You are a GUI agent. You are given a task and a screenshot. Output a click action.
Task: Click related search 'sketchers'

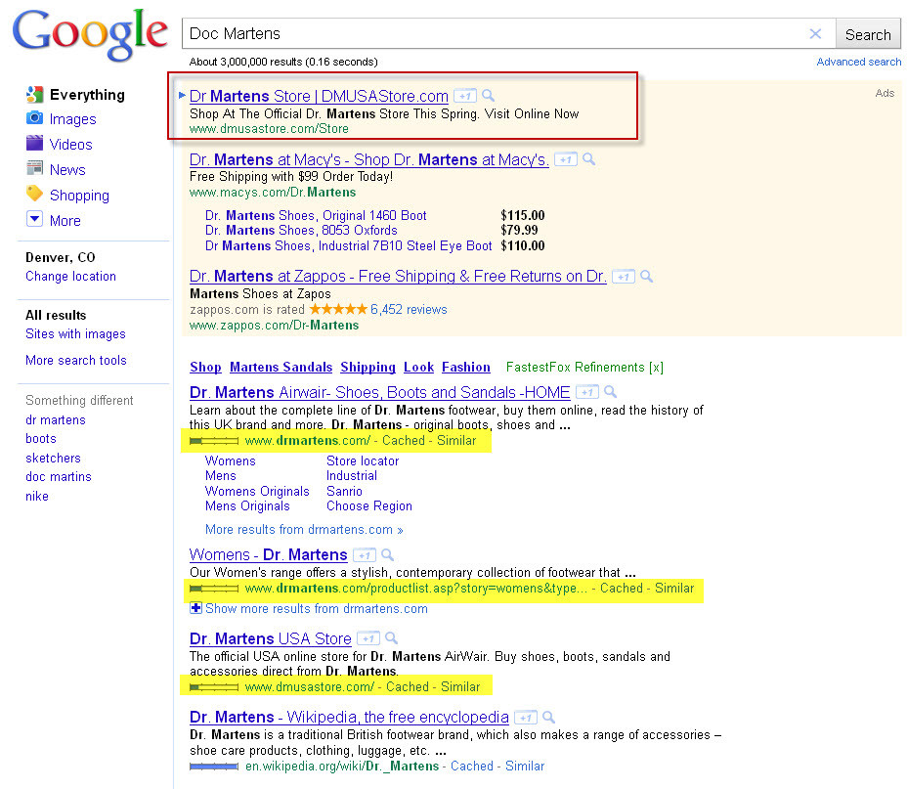pyautogui.click(x=53, y=459)
